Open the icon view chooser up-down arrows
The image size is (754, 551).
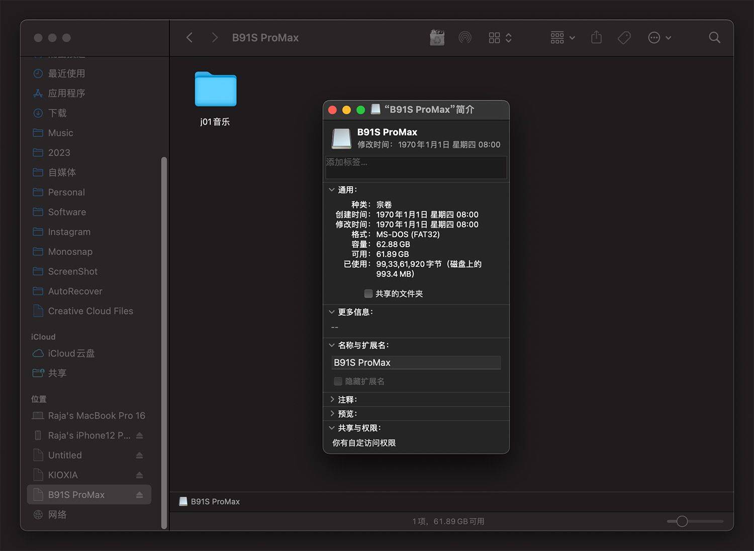coord(509,38)
